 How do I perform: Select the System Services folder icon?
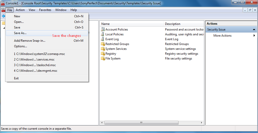click(x=103, y=49)
